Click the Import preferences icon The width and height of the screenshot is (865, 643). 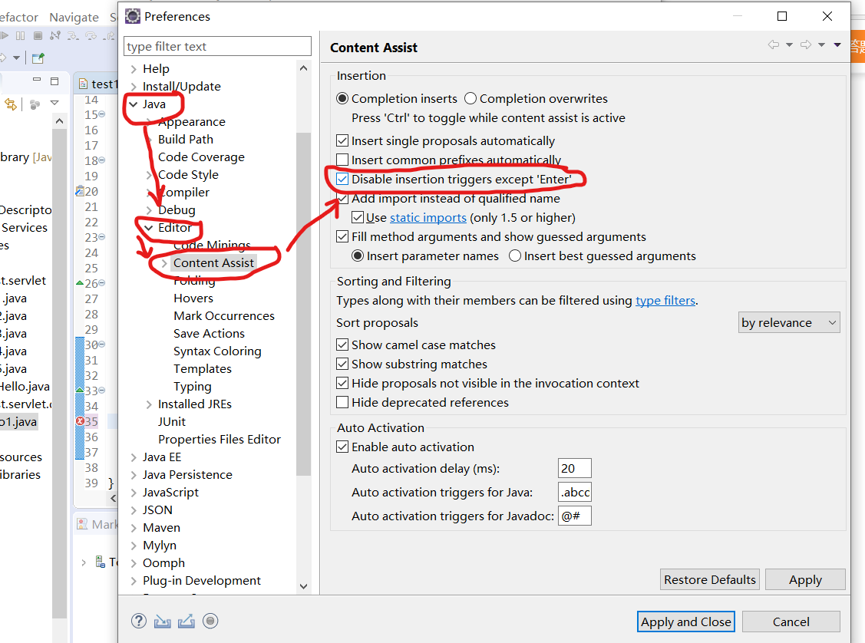(x=162, y=622)
